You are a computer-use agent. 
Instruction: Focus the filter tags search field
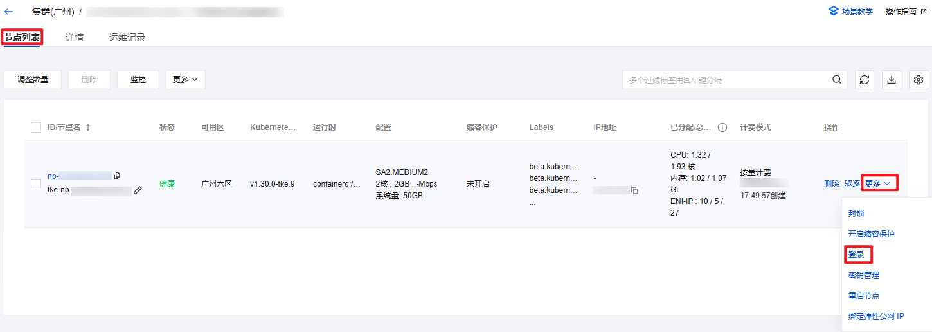[x=725, y=80]
